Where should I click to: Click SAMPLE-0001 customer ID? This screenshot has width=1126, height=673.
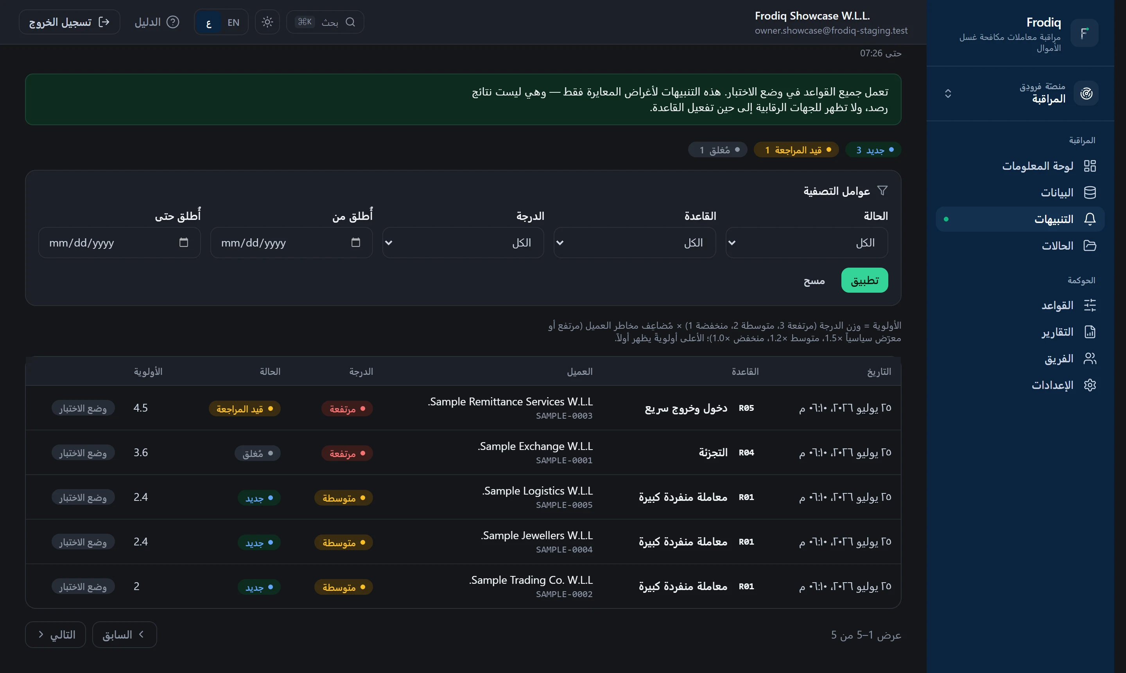pos(564,460)
